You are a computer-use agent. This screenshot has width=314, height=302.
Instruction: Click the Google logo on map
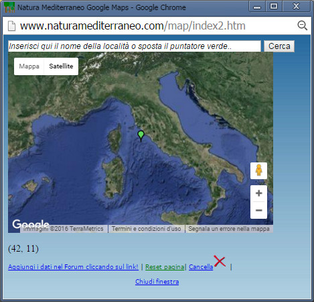point(31,223)
